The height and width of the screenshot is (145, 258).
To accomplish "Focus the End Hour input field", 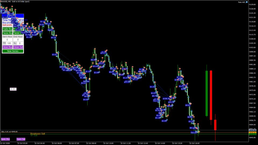I will click(x=18, y=40).
